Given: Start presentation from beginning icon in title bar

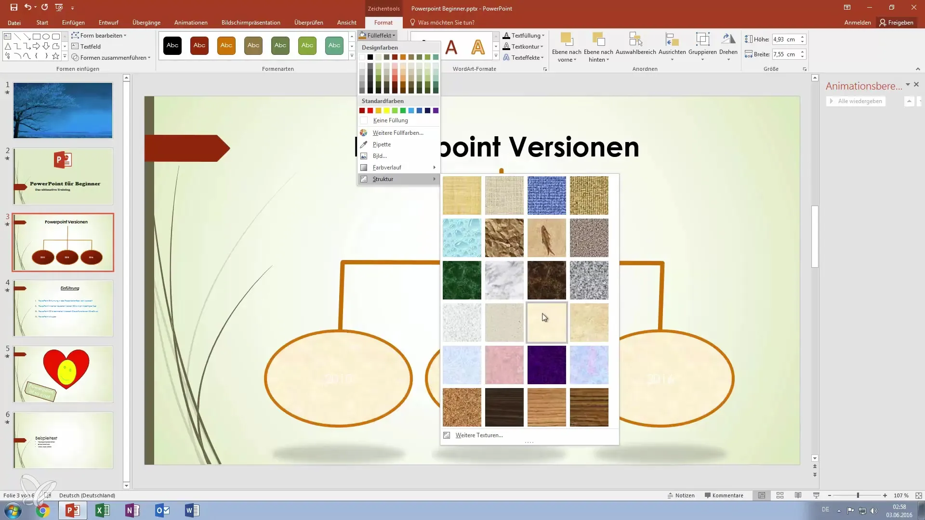Looking at the screenshot, I should click(59, 7).
